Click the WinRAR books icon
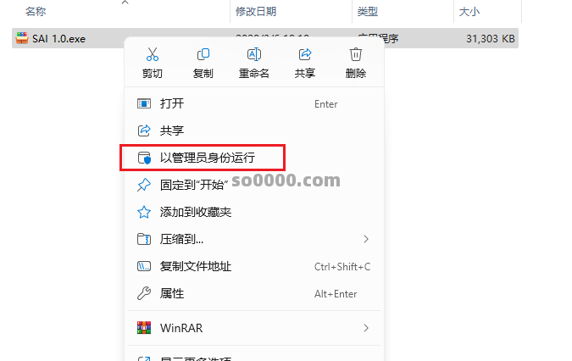This screenshot has height=361, width=572. [144, 328]
